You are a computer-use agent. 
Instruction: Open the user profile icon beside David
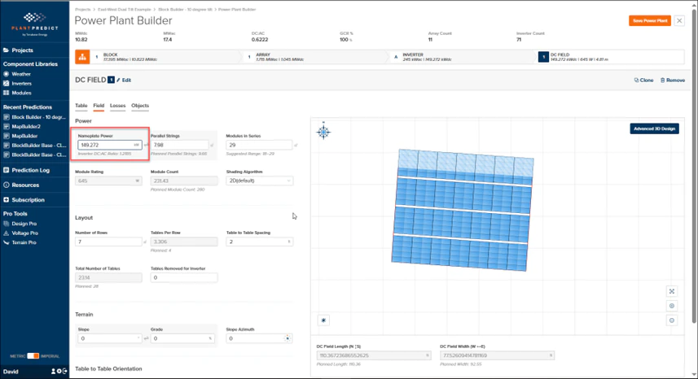tap(53, 372)
